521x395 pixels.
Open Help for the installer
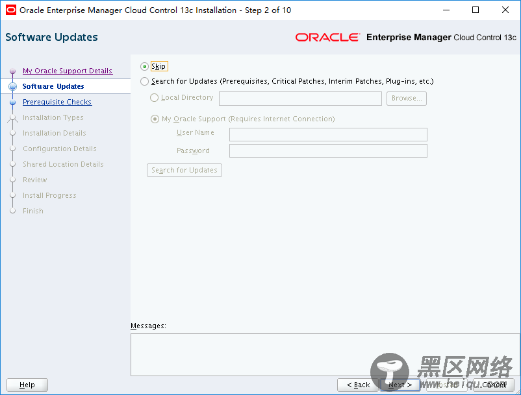coord(27,385)
